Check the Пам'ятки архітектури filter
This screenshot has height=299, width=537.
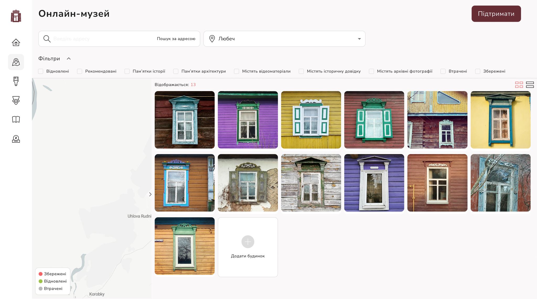176,71
